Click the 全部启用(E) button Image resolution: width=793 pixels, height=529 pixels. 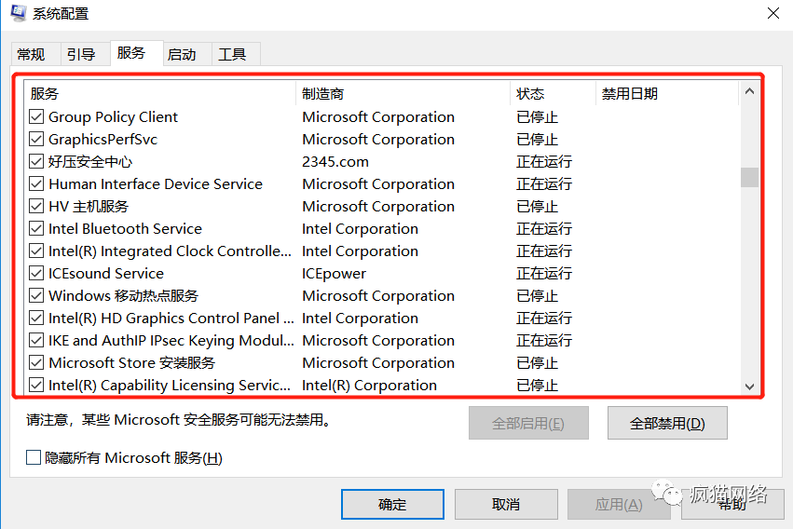tap(528, 423)
